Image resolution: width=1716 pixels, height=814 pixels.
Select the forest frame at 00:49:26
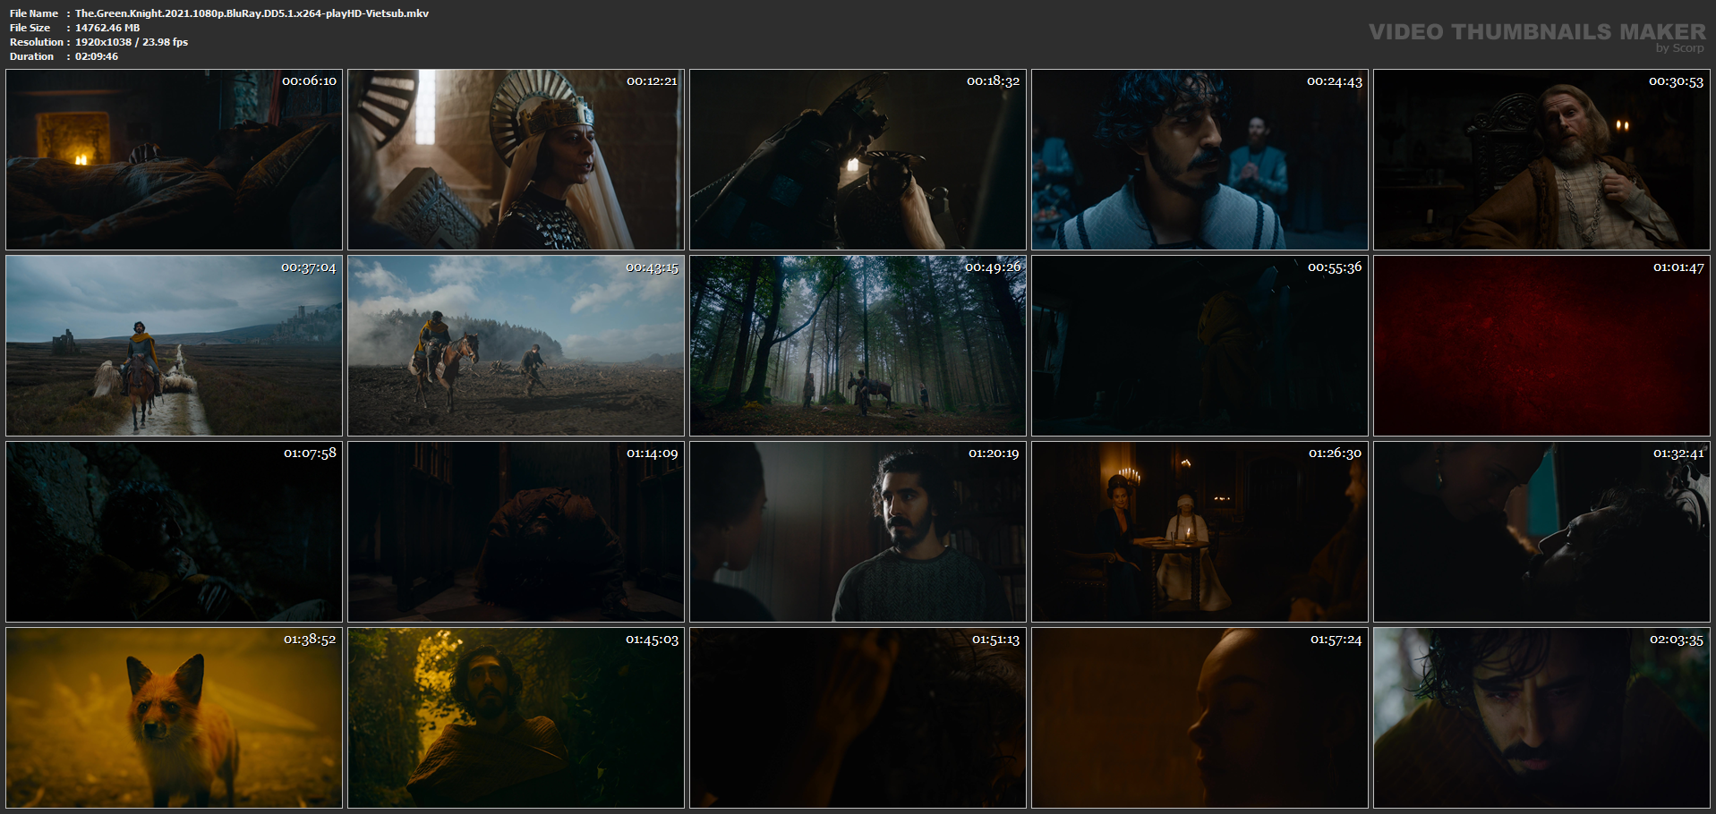pyautogui.click(x=858, y=346)
